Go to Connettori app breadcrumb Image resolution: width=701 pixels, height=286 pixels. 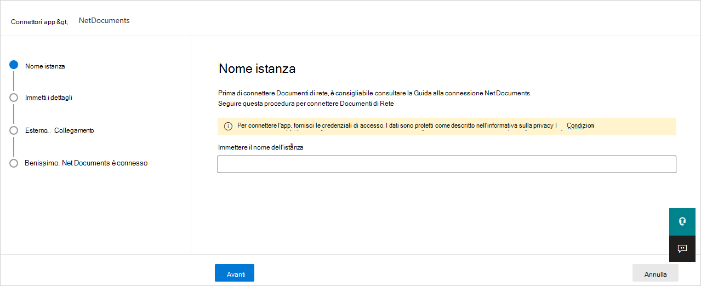(39, 22)
